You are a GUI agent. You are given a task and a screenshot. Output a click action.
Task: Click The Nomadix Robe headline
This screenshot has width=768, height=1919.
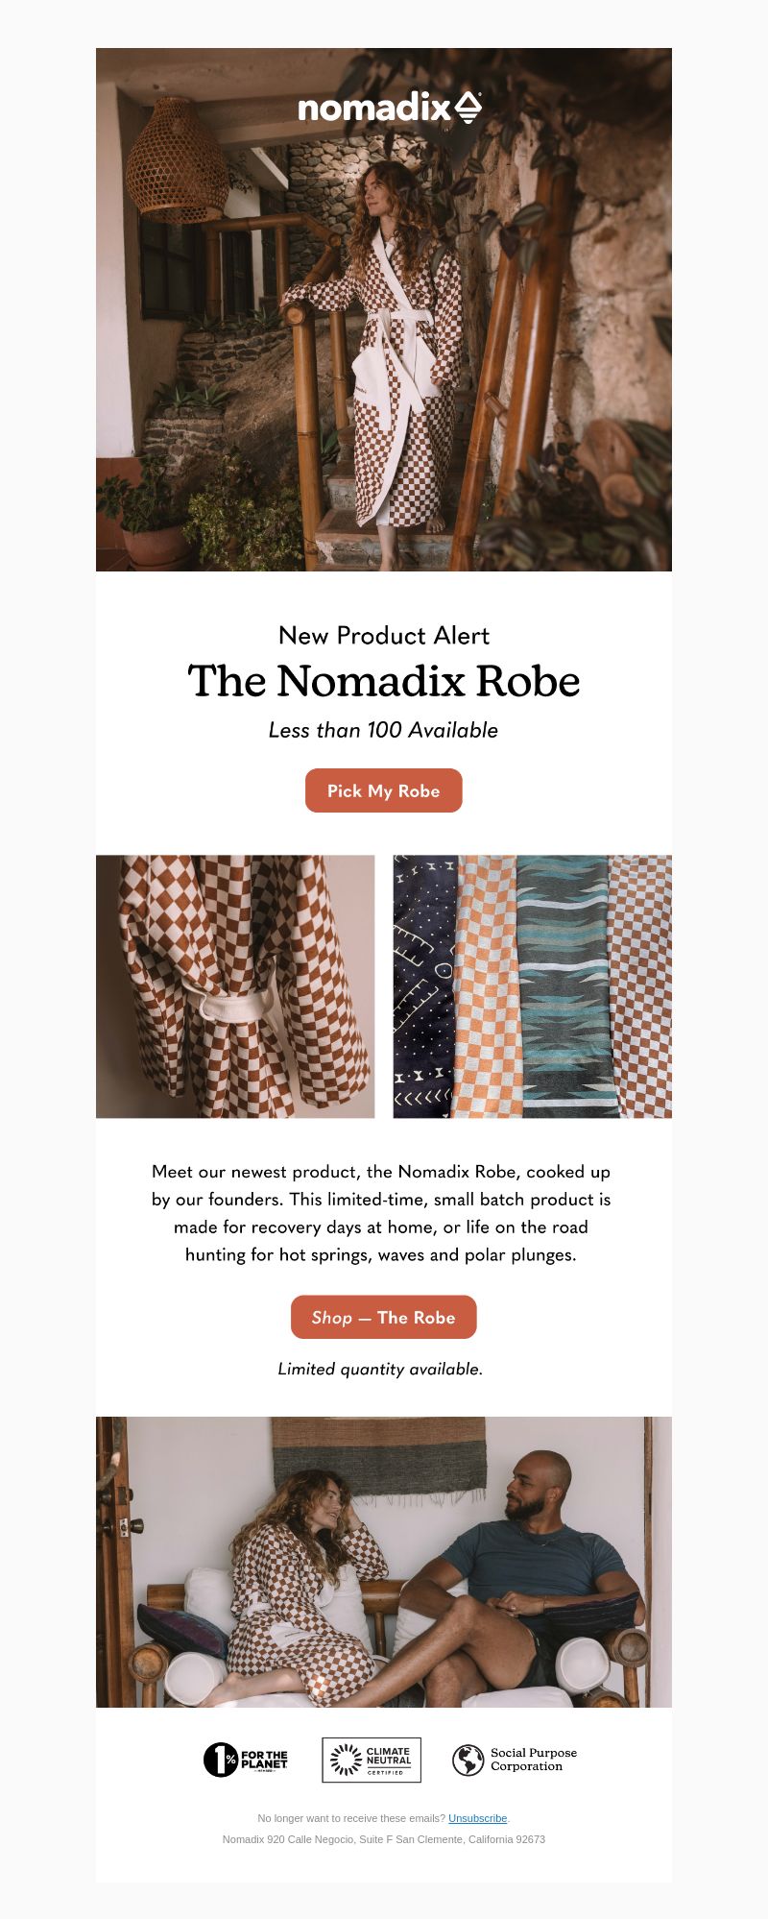pyautogui.click(x=384, y=681)
